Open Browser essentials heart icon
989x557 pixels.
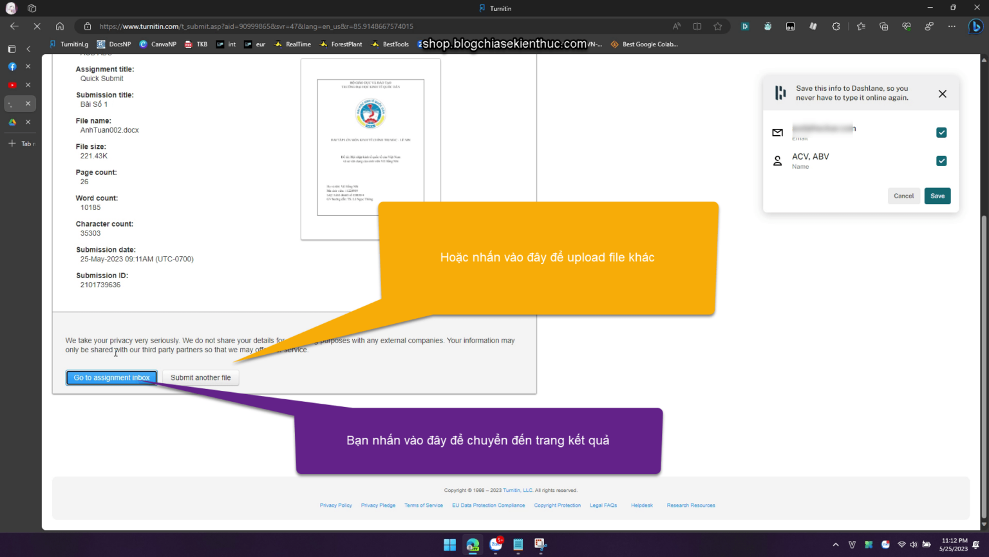(x=907, y=26)
